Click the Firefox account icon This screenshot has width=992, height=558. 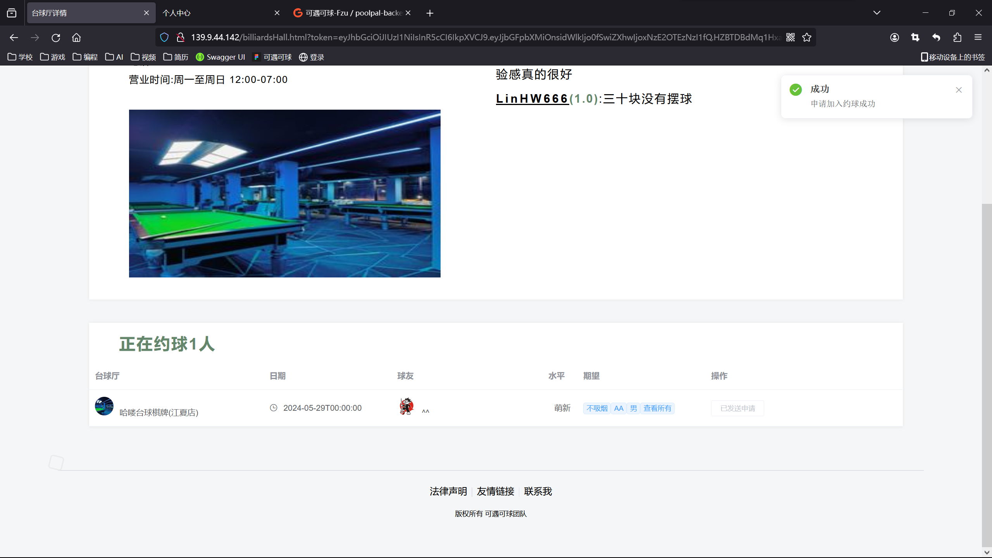[894, 38]
